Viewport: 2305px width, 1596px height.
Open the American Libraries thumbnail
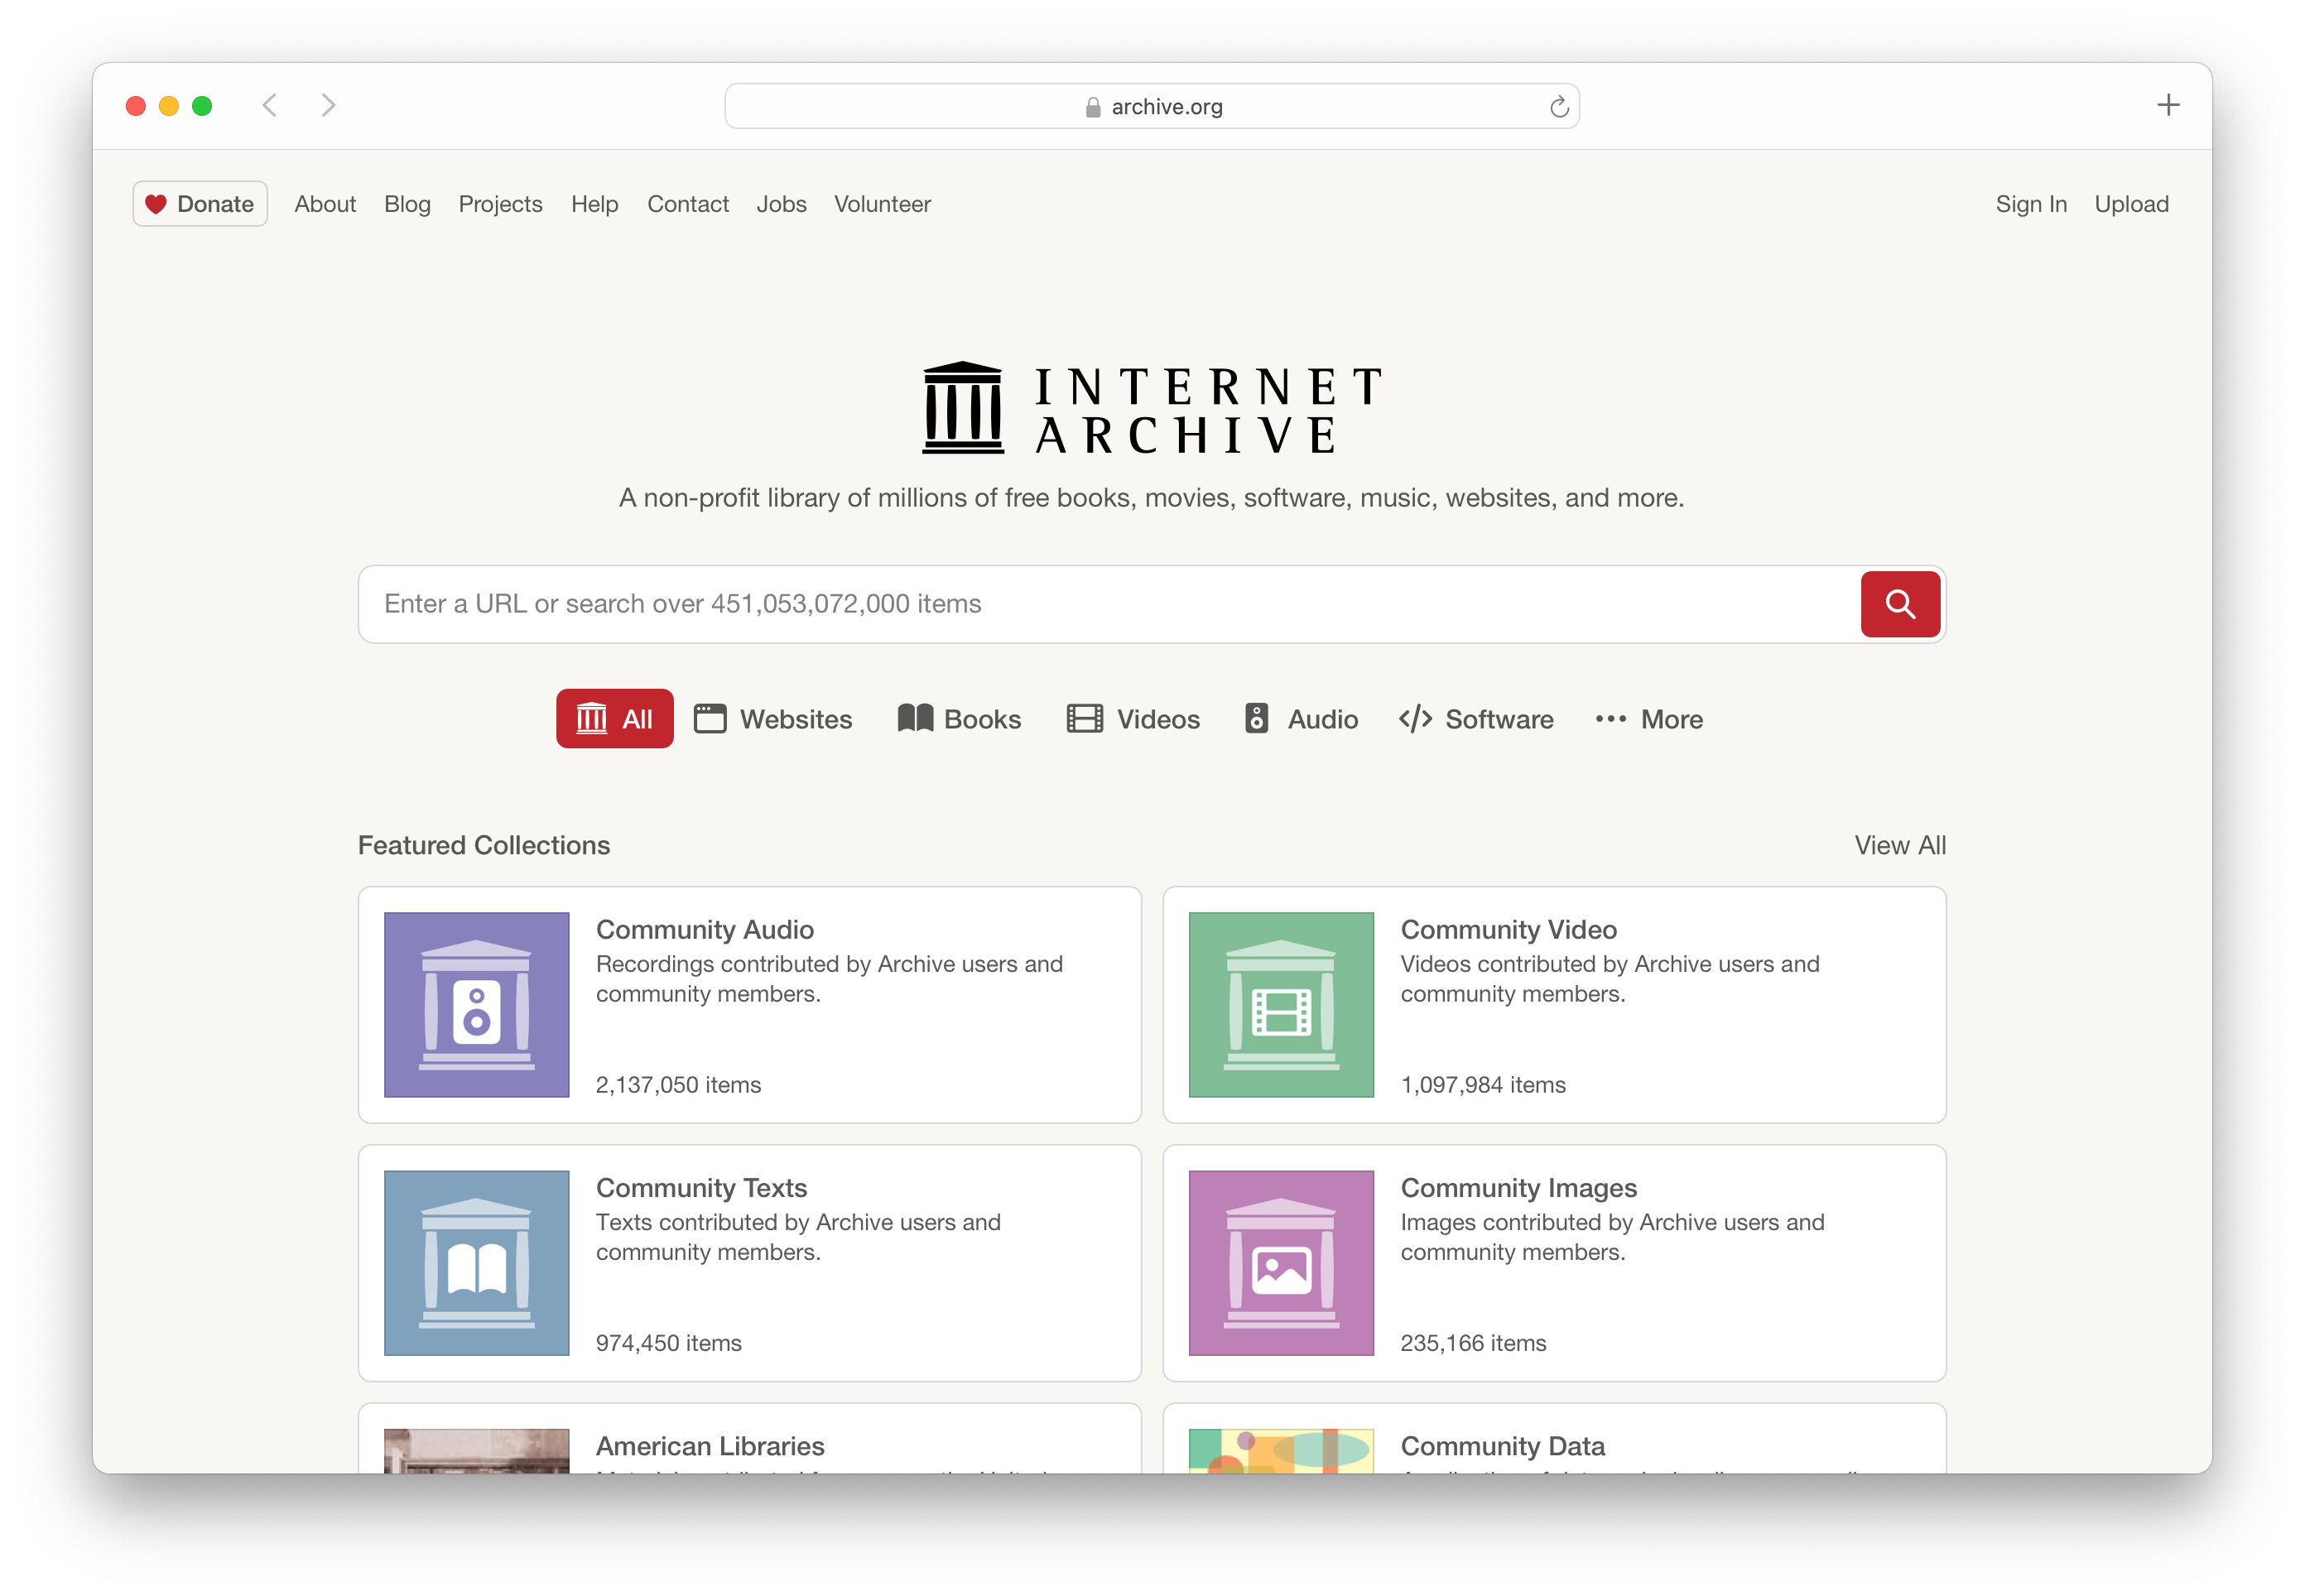(476, 1450)
